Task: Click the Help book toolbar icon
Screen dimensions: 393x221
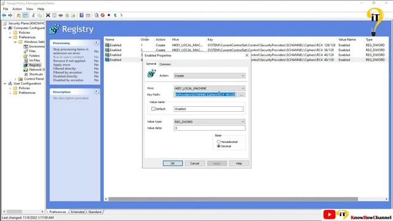Action: 82,15
